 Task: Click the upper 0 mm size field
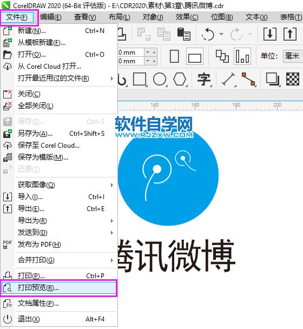(x=131, y=52)
